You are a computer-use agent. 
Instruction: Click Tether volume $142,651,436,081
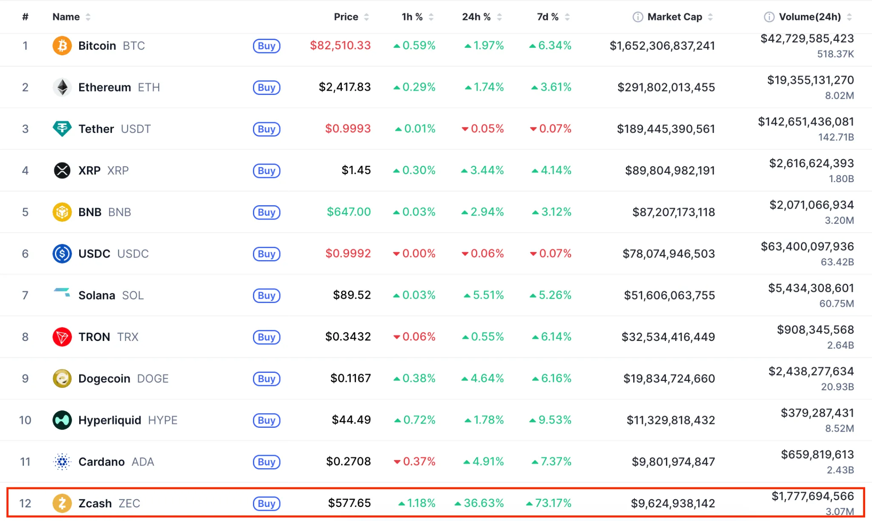806,122
